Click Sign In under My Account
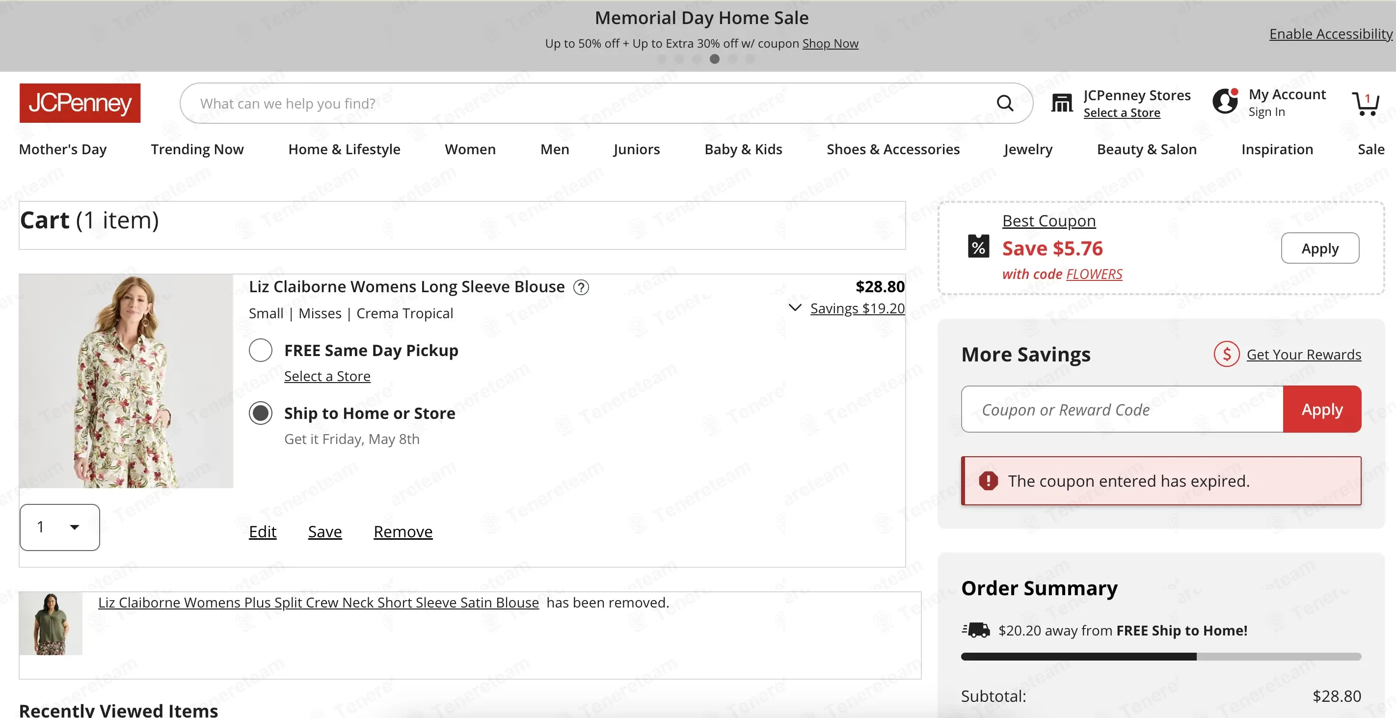1396x718 pixels. tap(1266, 111)
